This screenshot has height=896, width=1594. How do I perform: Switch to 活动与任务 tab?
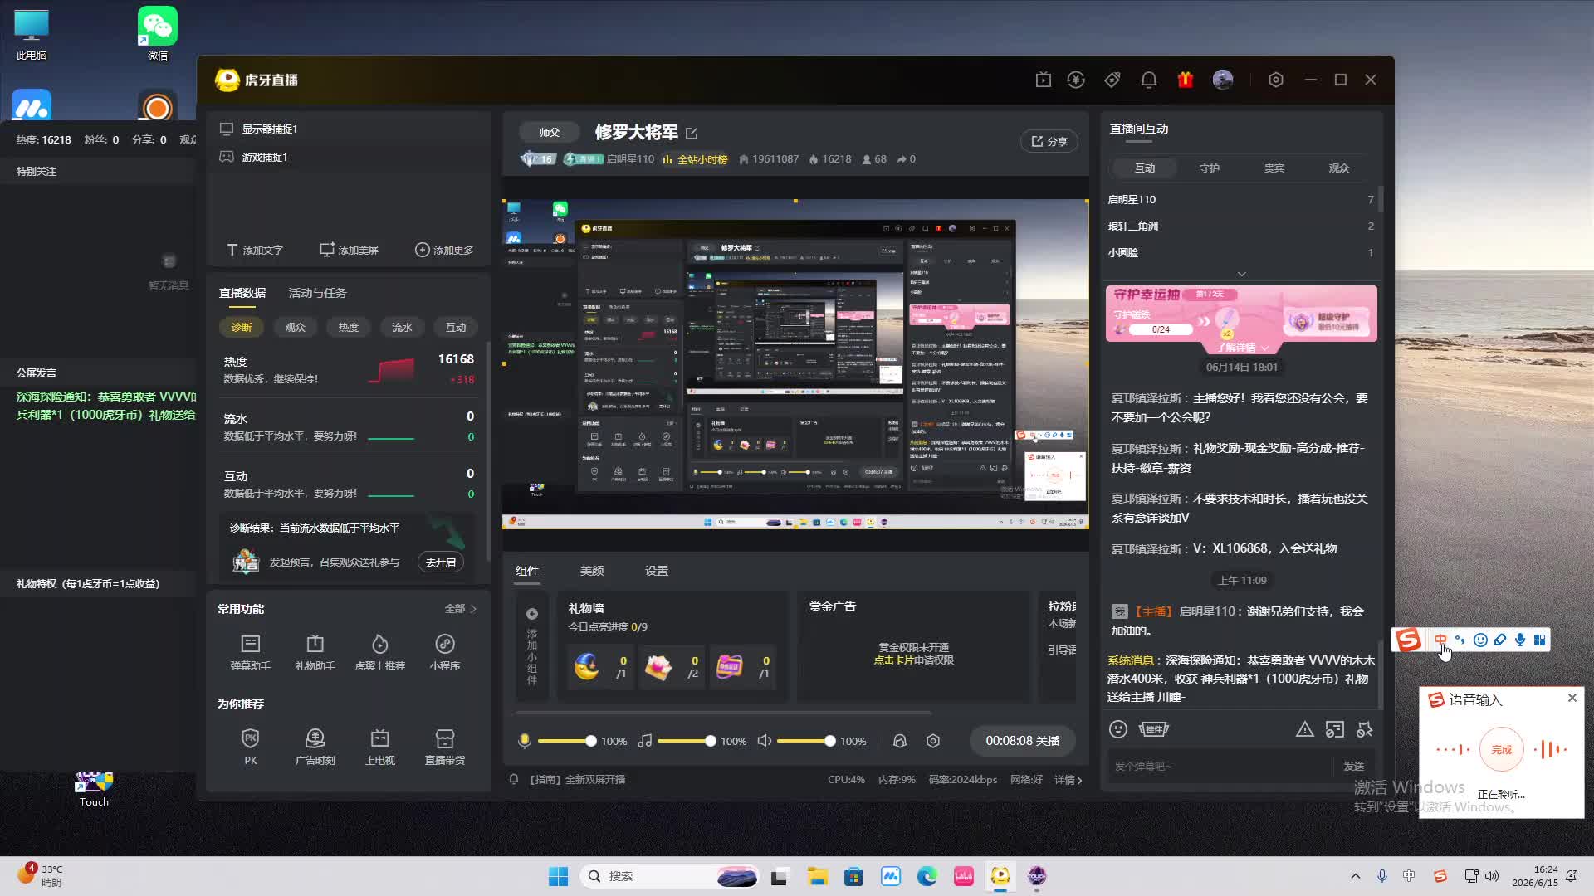pyautogui.click(x=317, y=293)
